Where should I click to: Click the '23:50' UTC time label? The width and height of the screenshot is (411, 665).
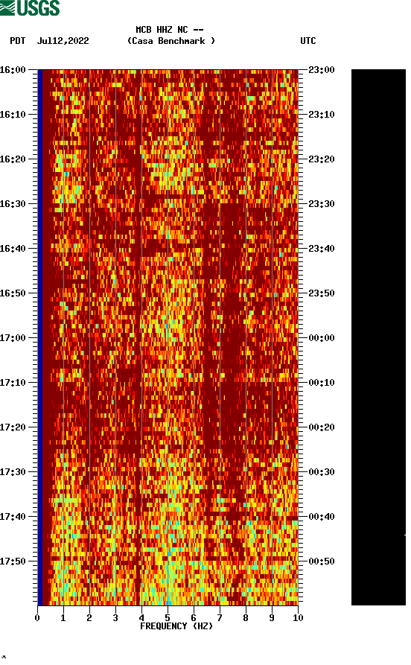pos(322,293)
